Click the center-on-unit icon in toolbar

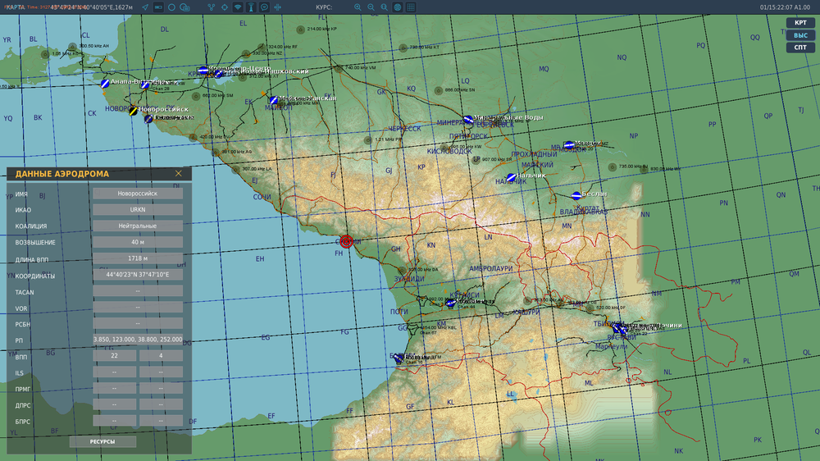tap(278, 7)
